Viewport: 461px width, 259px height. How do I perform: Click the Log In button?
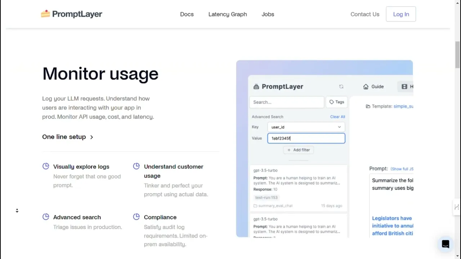point(401,14)
